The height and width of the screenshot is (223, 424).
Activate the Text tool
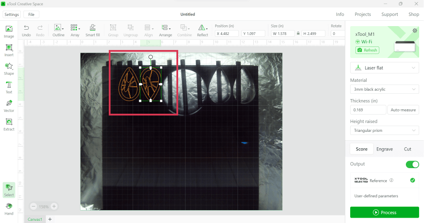9,88
